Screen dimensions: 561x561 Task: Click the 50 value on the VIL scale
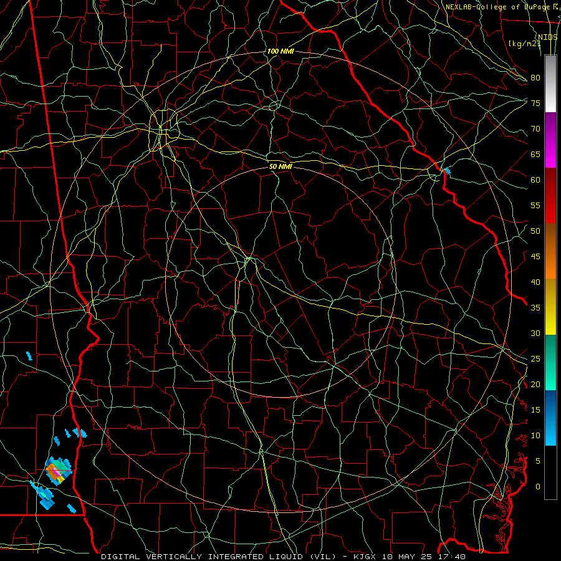point(535,231)
